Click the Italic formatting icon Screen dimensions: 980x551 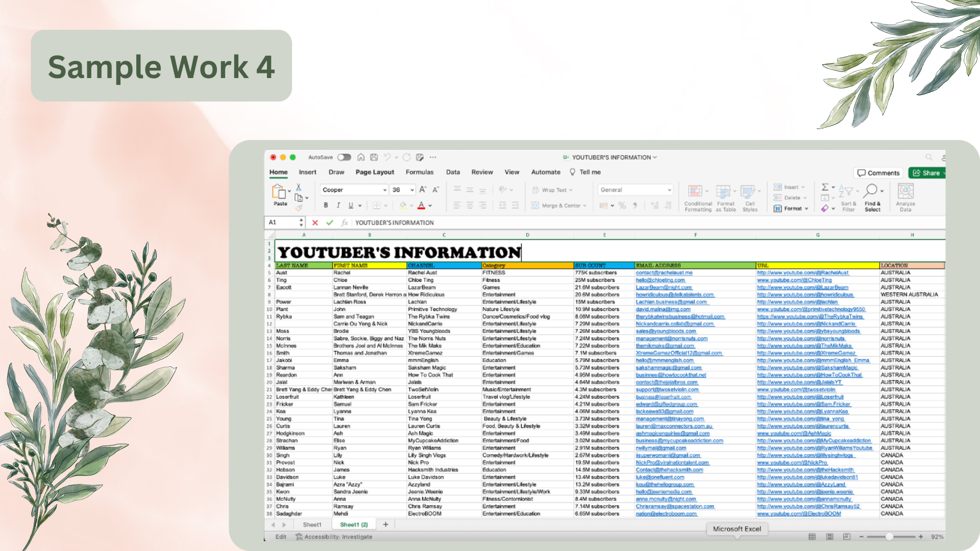coord(338,205)
